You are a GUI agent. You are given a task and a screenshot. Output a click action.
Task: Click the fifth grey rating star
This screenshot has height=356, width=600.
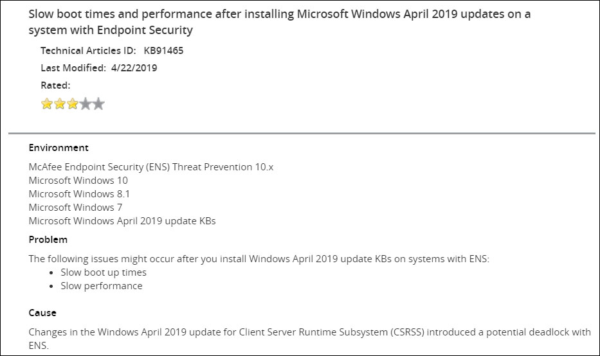(98, 103)
